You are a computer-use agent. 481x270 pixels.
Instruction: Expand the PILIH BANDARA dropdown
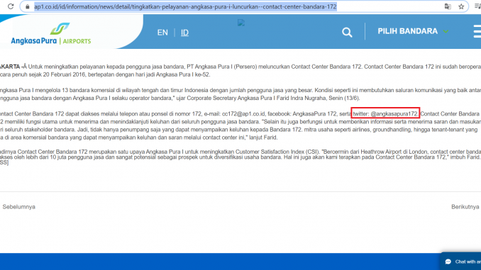pos(413,31)
